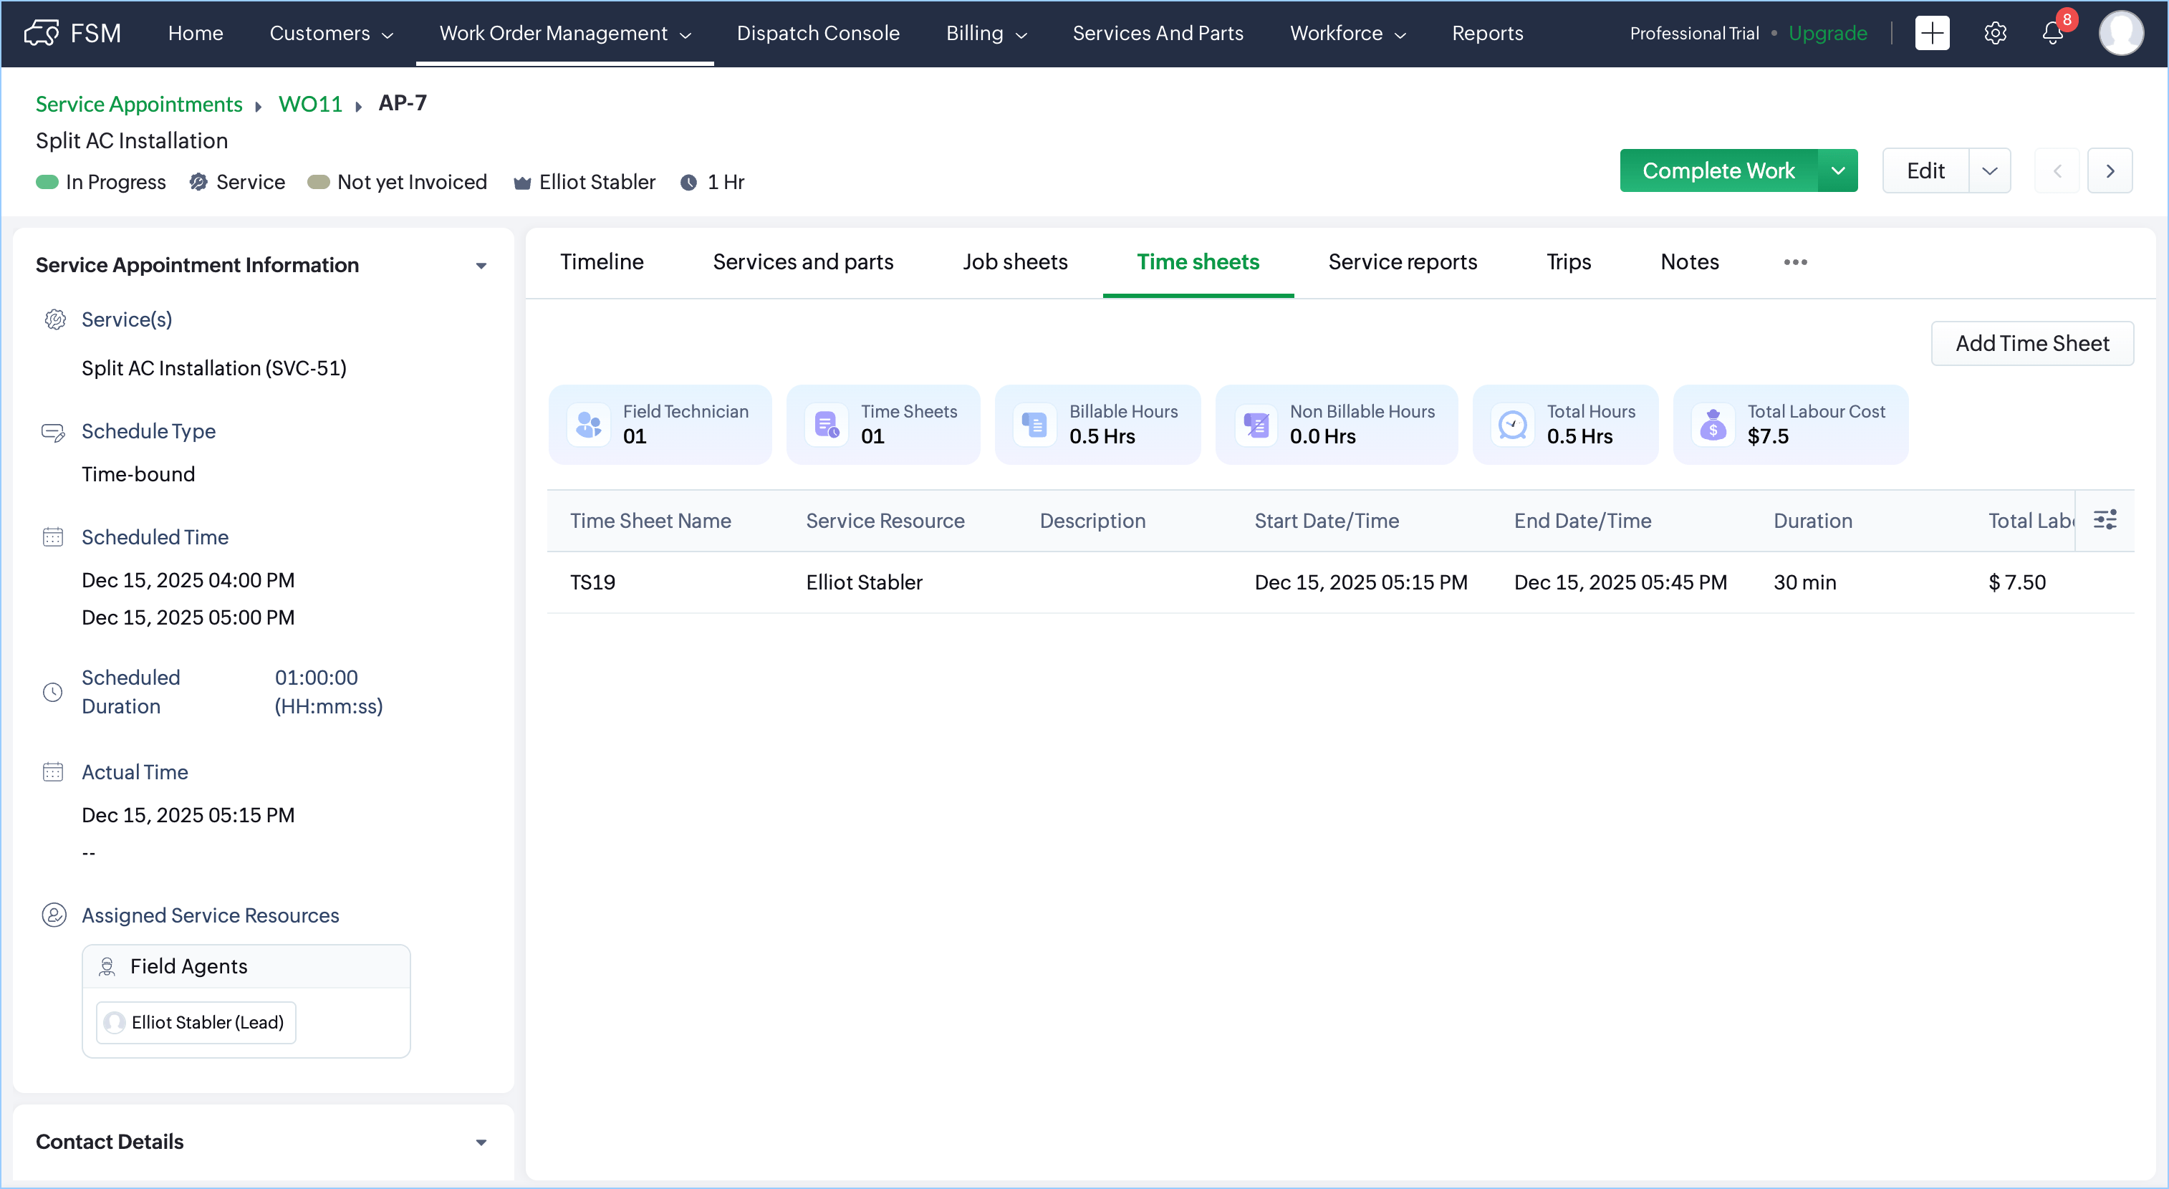Open the notifications bell
This screenshot has width=2169, height=1189.
pyautogui.click(x=2053, y=34)
